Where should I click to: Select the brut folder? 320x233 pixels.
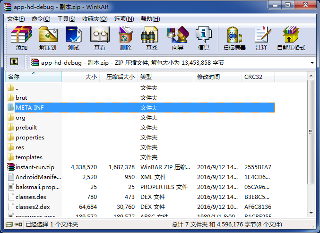[x=21, y=98]
